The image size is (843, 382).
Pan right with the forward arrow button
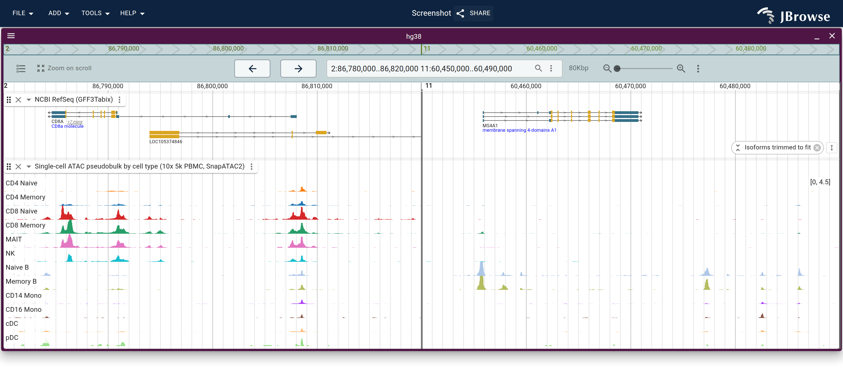(298, 68)
